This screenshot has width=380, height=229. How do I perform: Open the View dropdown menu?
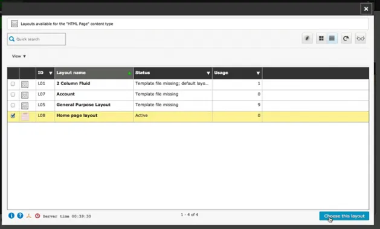coord(19,56)
